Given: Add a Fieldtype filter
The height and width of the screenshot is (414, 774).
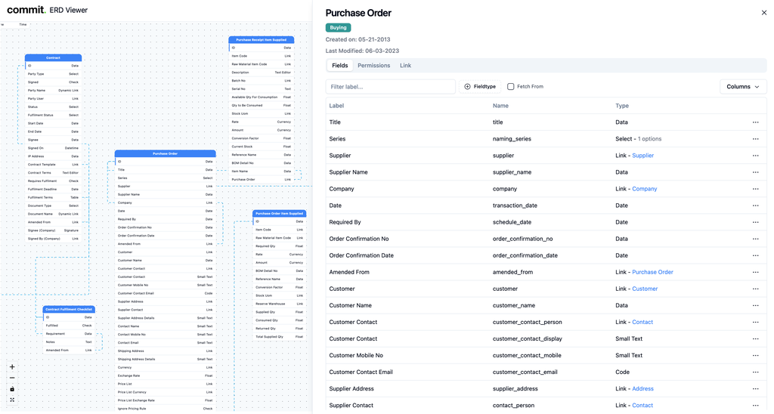Looking at the screenshot, I should [481, 87].
